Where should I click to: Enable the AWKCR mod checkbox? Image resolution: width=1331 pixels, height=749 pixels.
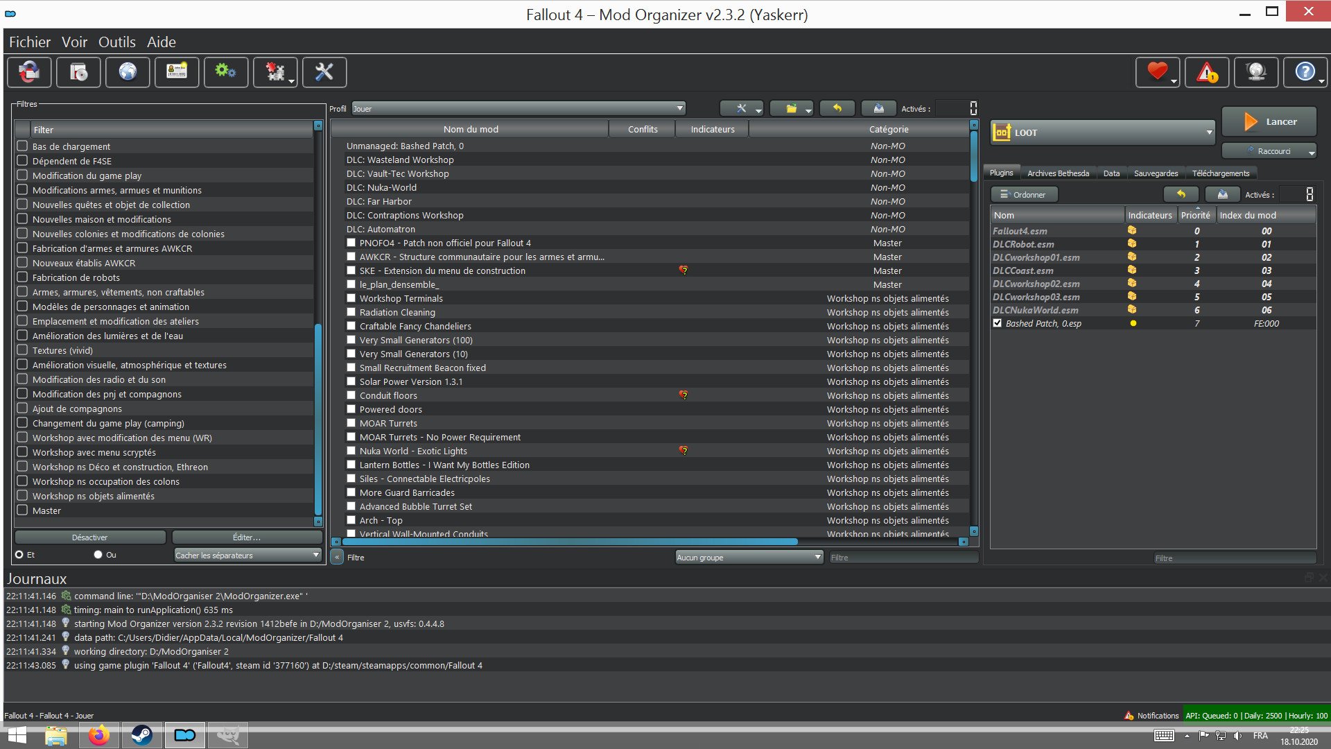[351, 257]
